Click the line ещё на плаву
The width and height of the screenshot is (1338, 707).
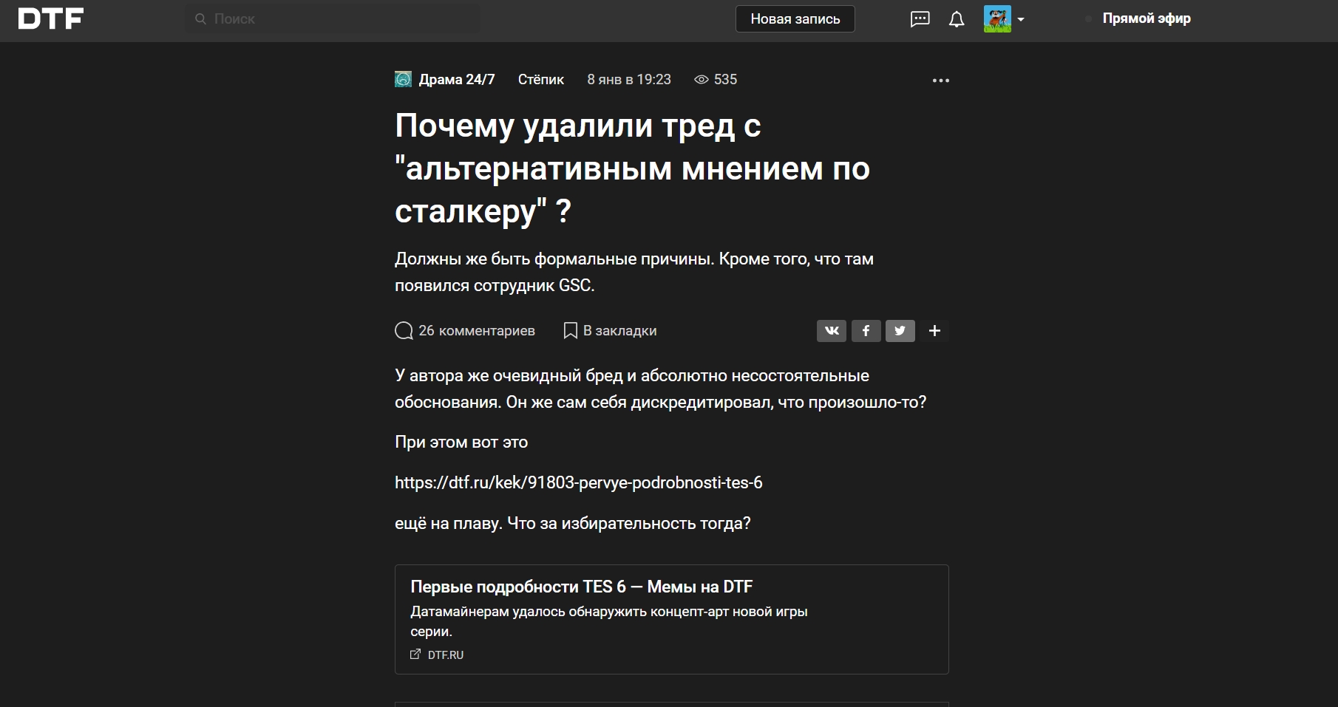[573, 524]
